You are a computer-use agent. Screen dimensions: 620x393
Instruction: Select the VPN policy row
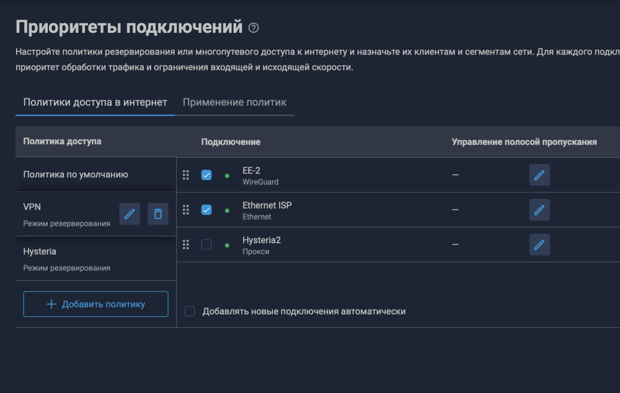(x=95, y=214)
